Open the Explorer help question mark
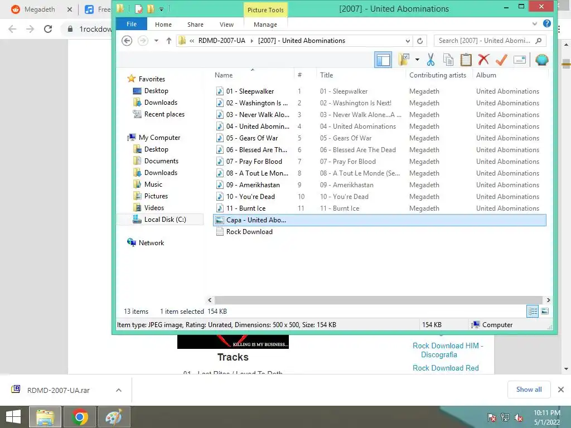This screenshot has height=428, width=571. click(x=546, y=23)
